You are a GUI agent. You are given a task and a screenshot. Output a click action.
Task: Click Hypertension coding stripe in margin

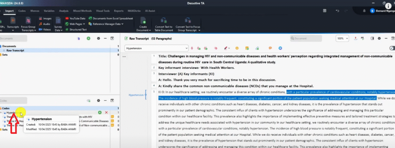(x=145, y=95)
